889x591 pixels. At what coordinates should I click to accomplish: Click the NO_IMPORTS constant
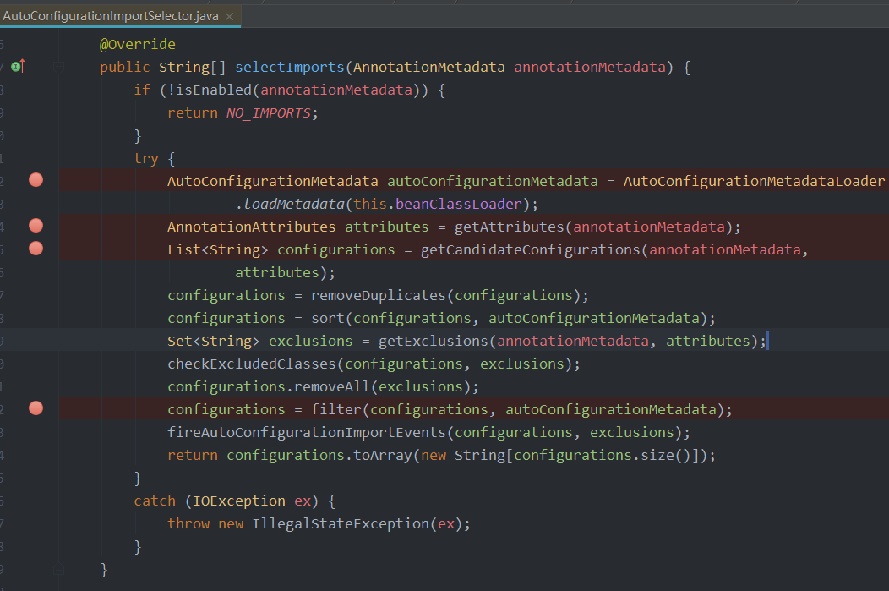coord(268,112)
